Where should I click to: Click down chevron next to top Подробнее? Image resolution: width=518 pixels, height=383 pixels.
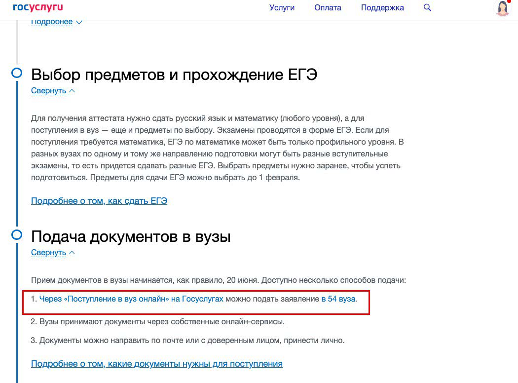coord(79,22)
